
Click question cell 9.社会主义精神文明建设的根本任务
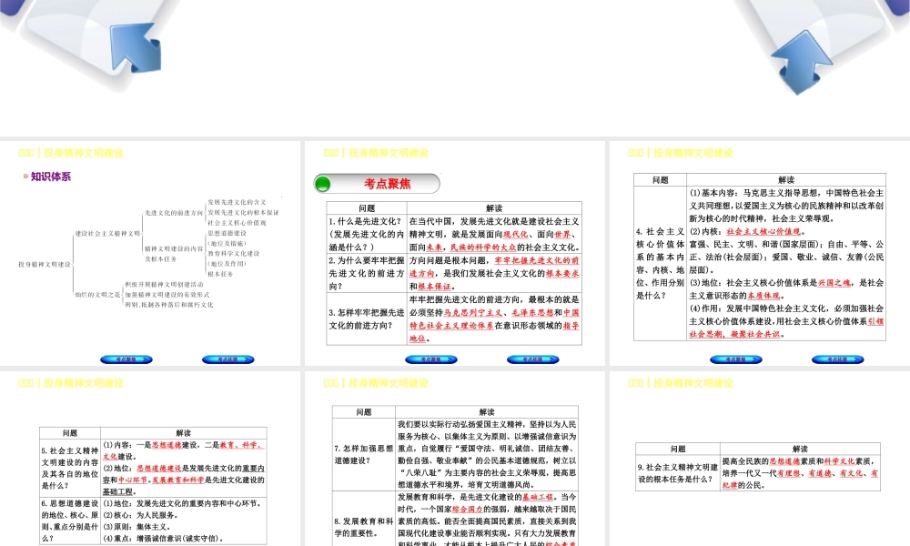click(678, 473)
